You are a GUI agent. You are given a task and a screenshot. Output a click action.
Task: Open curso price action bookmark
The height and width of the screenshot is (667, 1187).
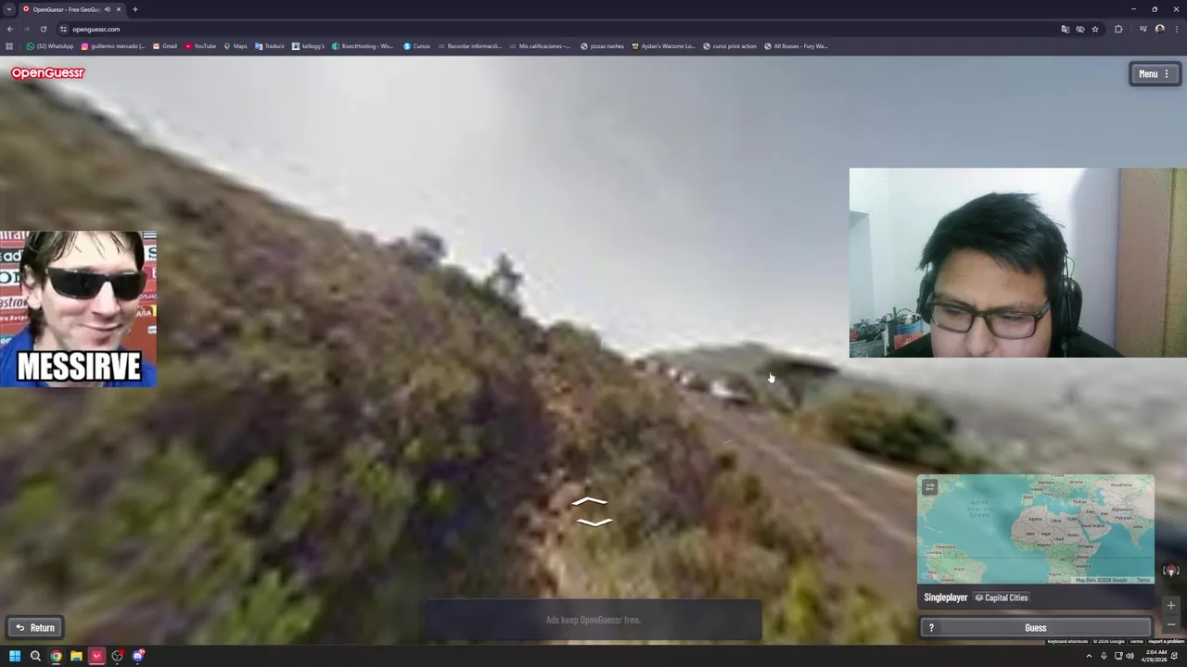tap(730, 46)
